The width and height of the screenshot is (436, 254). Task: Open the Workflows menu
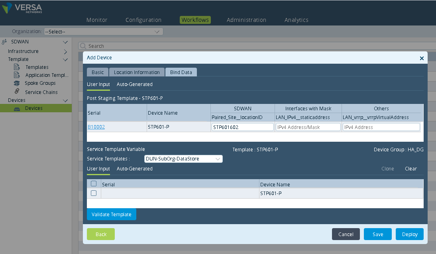(x=195, y=20)
